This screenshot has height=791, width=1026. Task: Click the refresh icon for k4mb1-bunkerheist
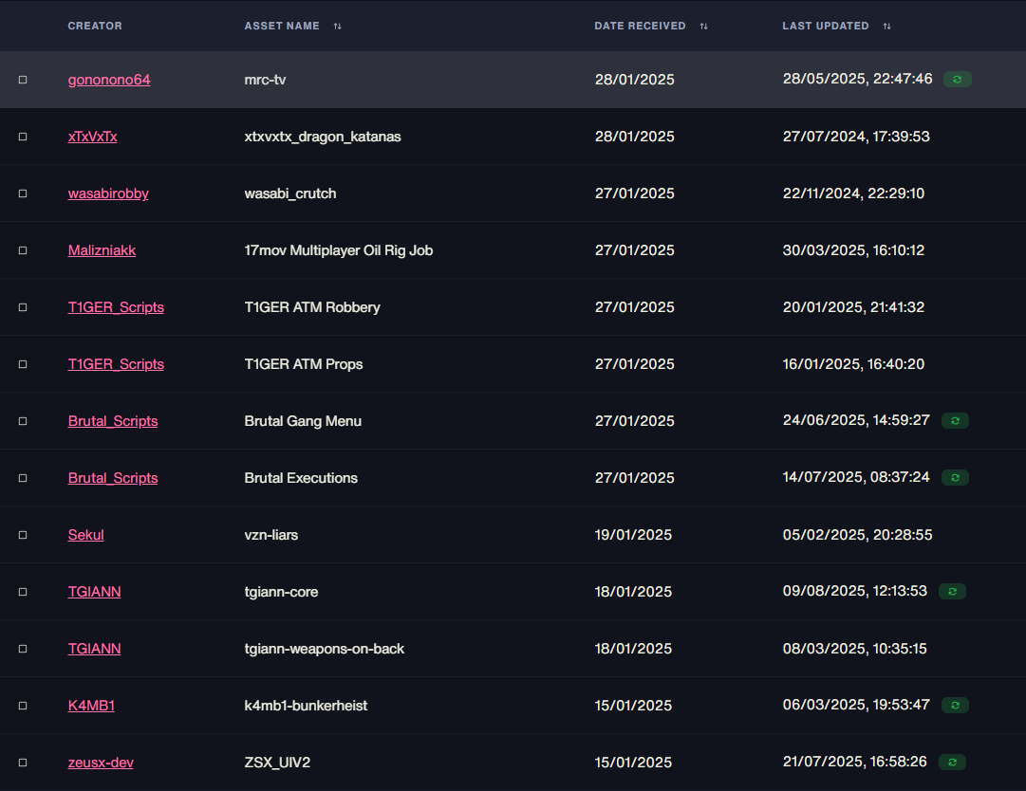coord(955,705)
